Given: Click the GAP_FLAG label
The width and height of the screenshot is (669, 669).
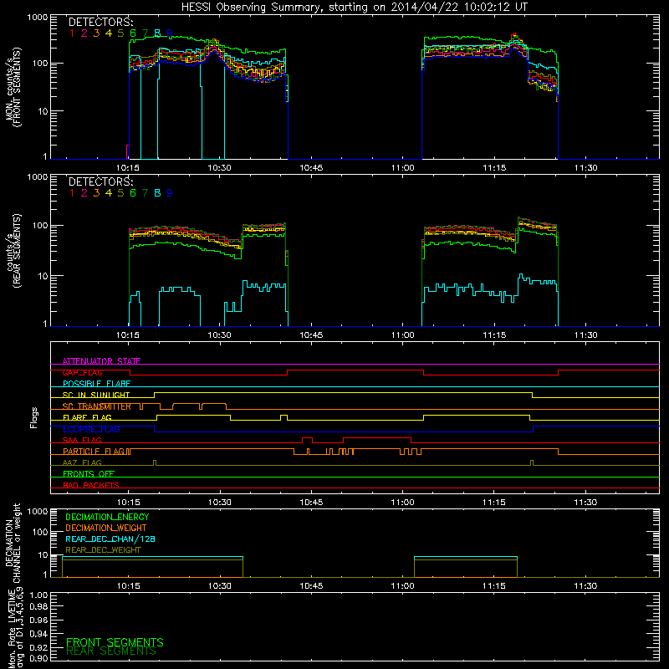Looking at the screenshot, I should pyautogui.click(x=82, y=372).
